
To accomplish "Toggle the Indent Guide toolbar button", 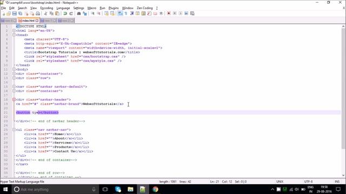I will click(x=132, y=13).
